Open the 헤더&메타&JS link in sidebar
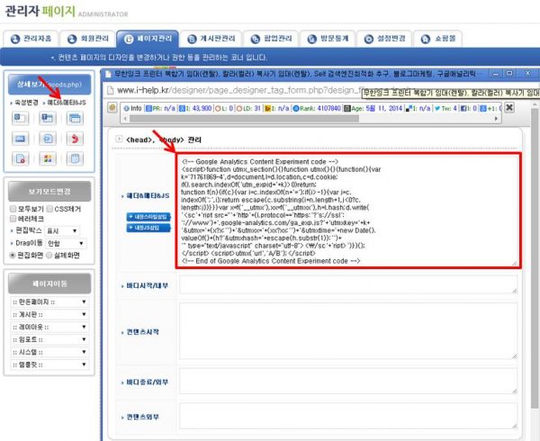540x441 pixels. coord(67,103)
